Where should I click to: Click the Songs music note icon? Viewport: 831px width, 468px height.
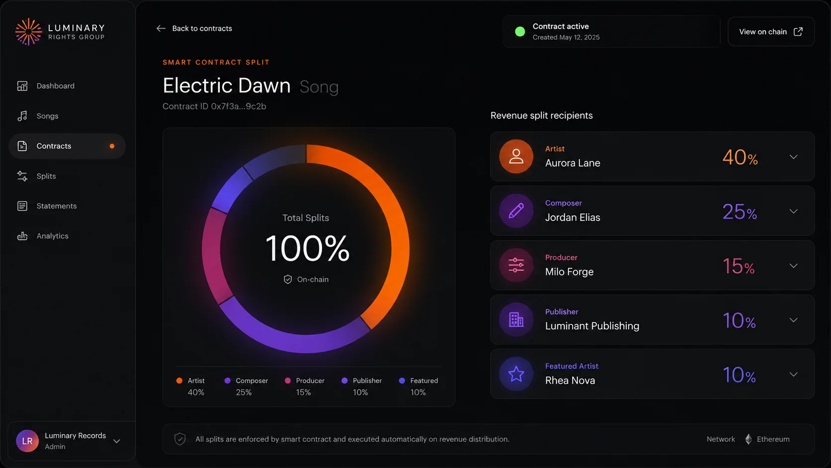click(x=22, y=116)
